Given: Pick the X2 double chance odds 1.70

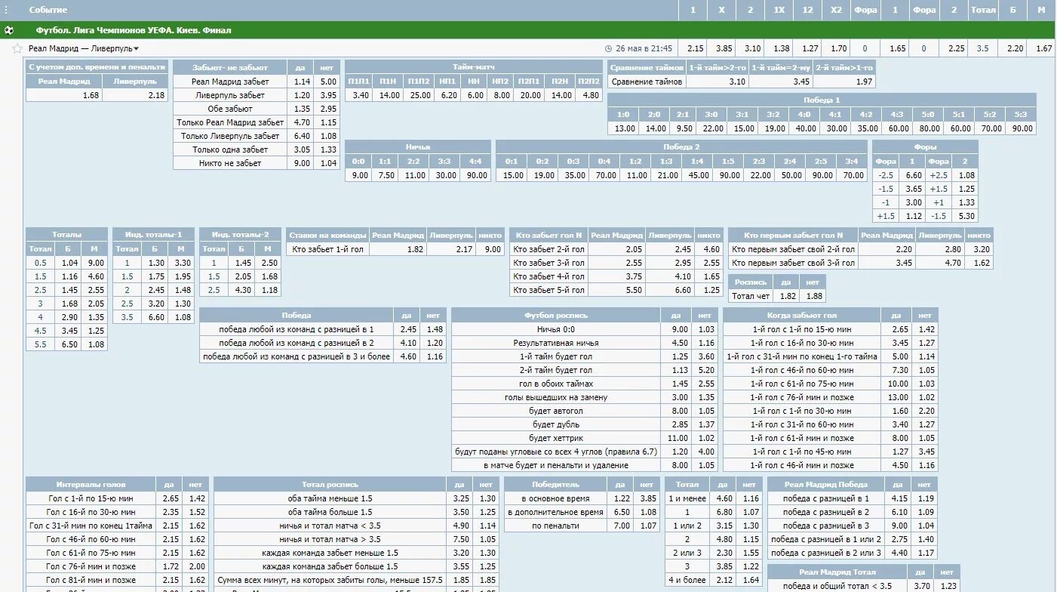Looking at the screenshot, I should (838, 48).
